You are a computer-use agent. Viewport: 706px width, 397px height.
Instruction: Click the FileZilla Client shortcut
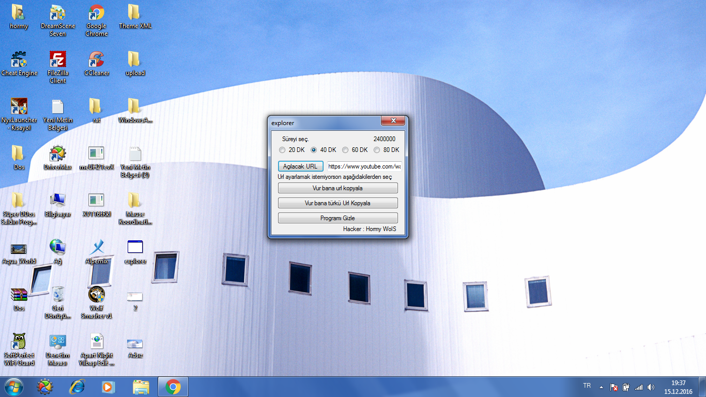58,68
